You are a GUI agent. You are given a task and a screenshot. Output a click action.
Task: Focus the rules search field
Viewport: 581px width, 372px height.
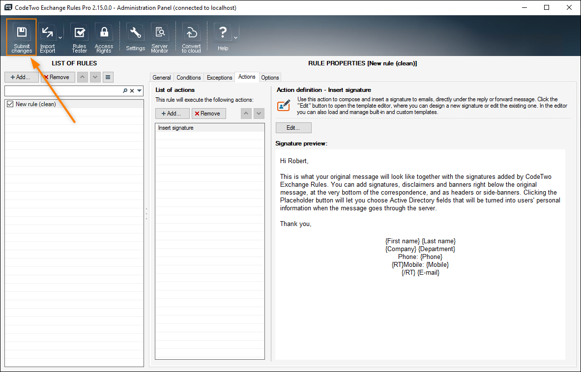pyautogui.click(x=63, y=91)
